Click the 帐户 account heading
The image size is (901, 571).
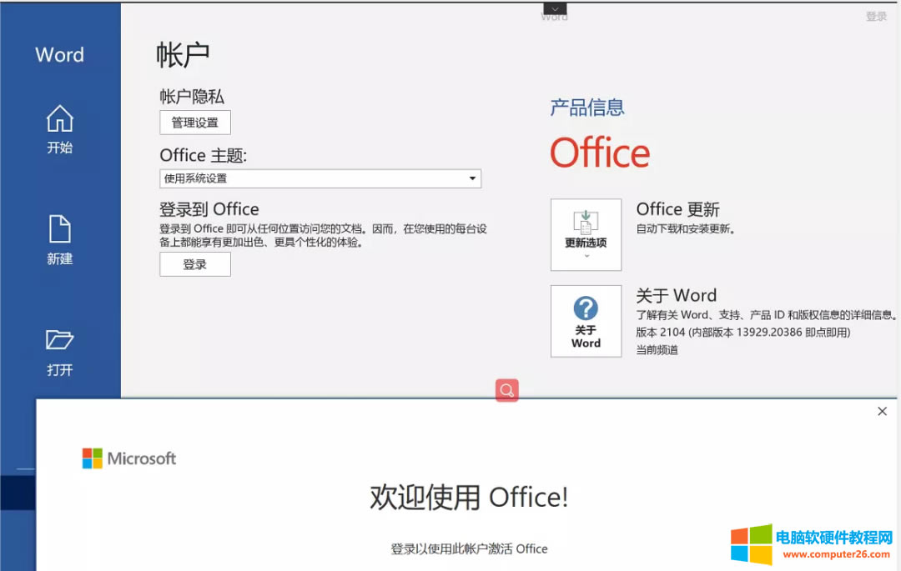[x=182, y=53]
